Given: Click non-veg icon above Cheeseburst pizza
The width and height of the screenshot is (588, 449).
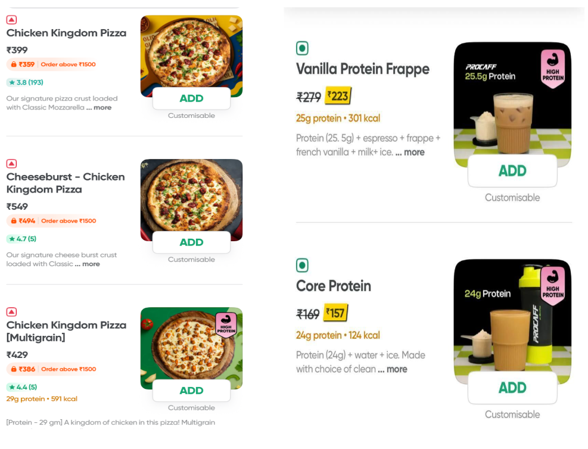Looking at the screenshot, I should click(11, 164).
